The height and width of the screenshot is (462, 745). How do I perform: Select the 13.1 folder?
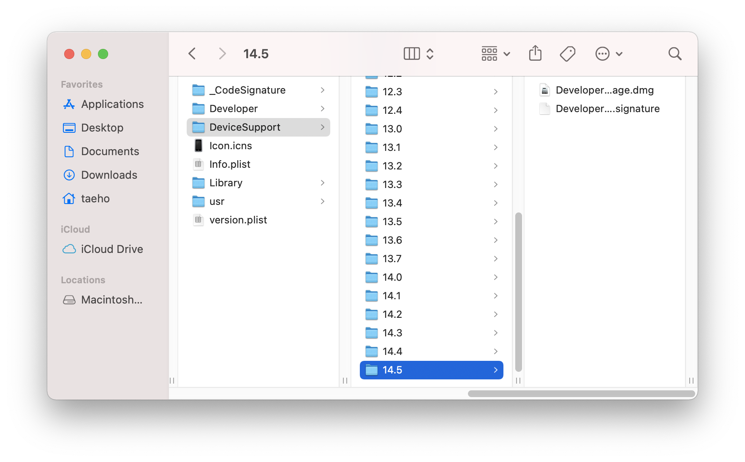[432, 148]
